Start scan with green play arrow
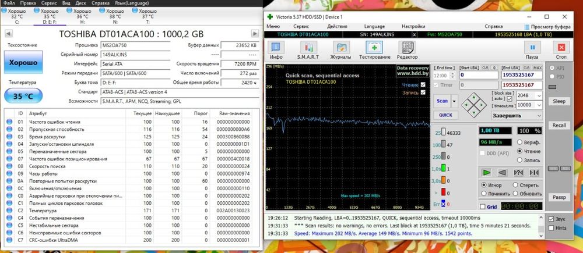 (486, 173)
